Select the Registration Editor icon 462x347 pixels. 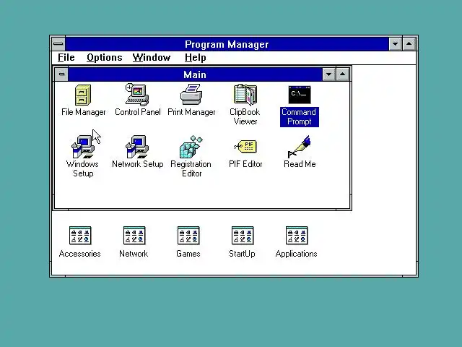click(191, 147)
